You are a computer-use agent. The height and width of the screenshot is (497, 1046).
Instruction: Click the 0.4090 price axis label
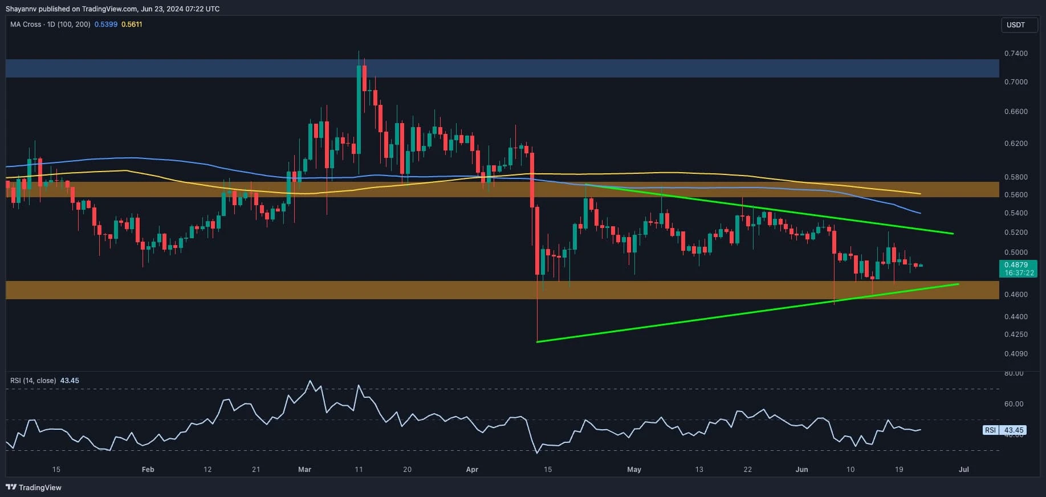point(1016,354)
